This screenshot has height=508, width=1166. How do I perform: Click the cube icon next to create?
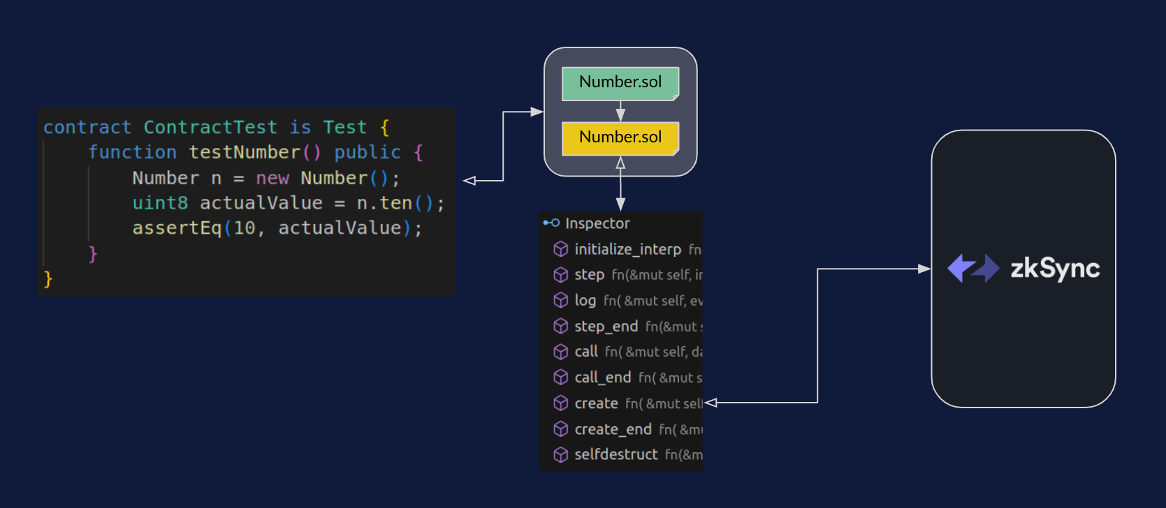pos(560,403)
